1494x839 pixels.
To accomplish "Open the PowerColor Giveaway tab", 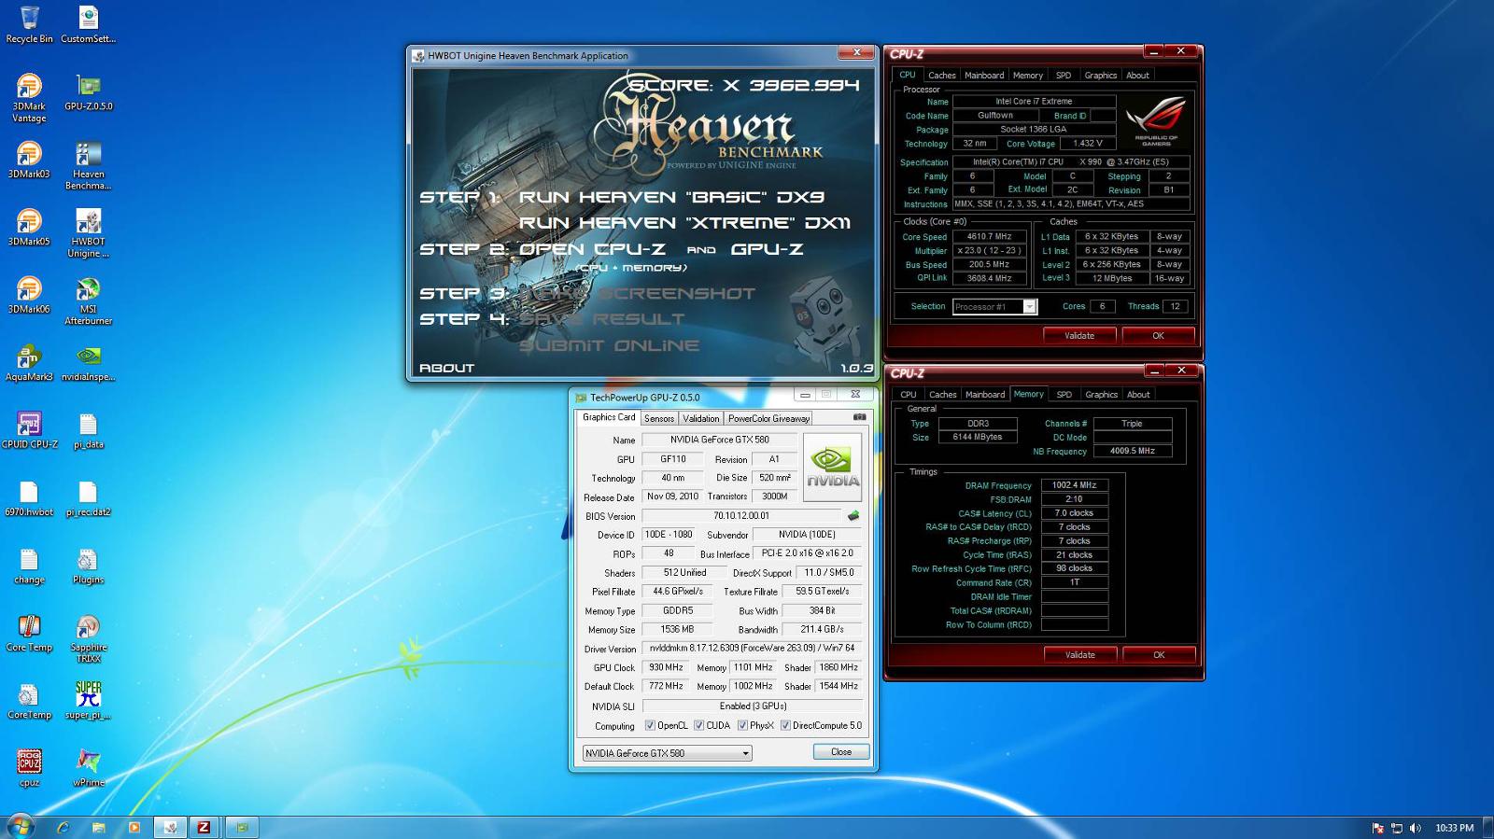I will point(768,418).
